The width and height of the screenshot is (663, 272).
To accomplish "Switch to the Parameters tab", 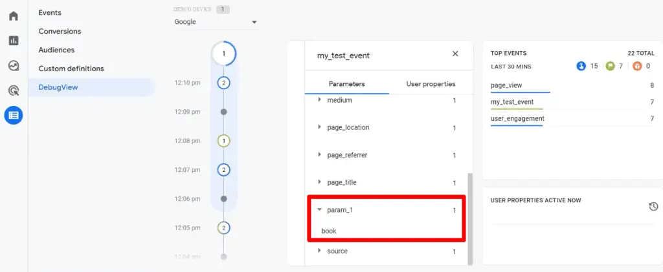I will 347,83.
